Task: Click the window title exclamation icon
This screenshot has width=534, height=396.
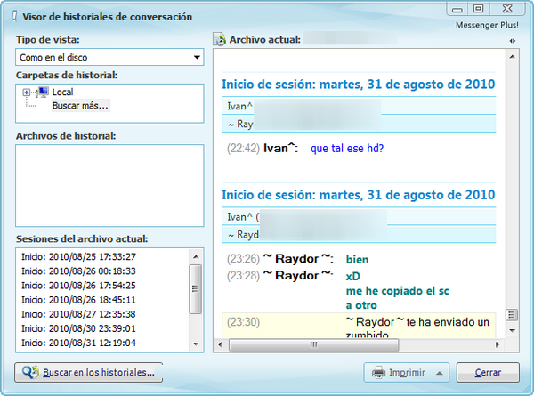Action: tap(14, 16)
